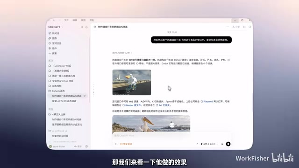Open the 文件 menu

pyautogui.click(x=66, y=20)
